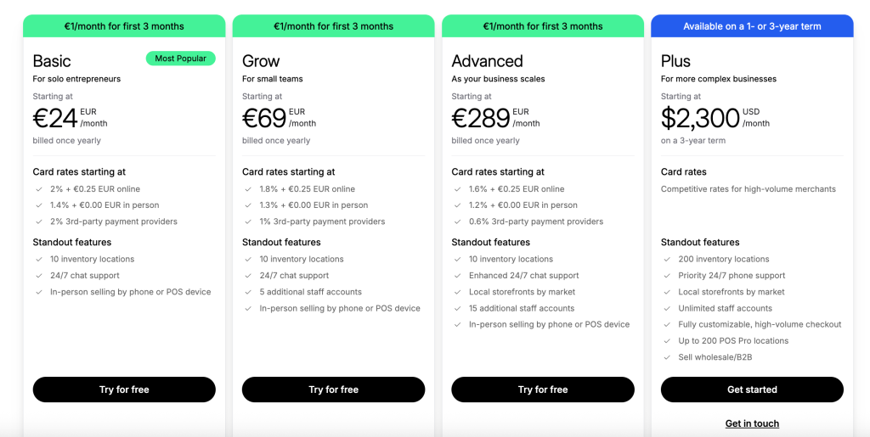Click the blue 1- or 3-year term banner

click(752, 26)
